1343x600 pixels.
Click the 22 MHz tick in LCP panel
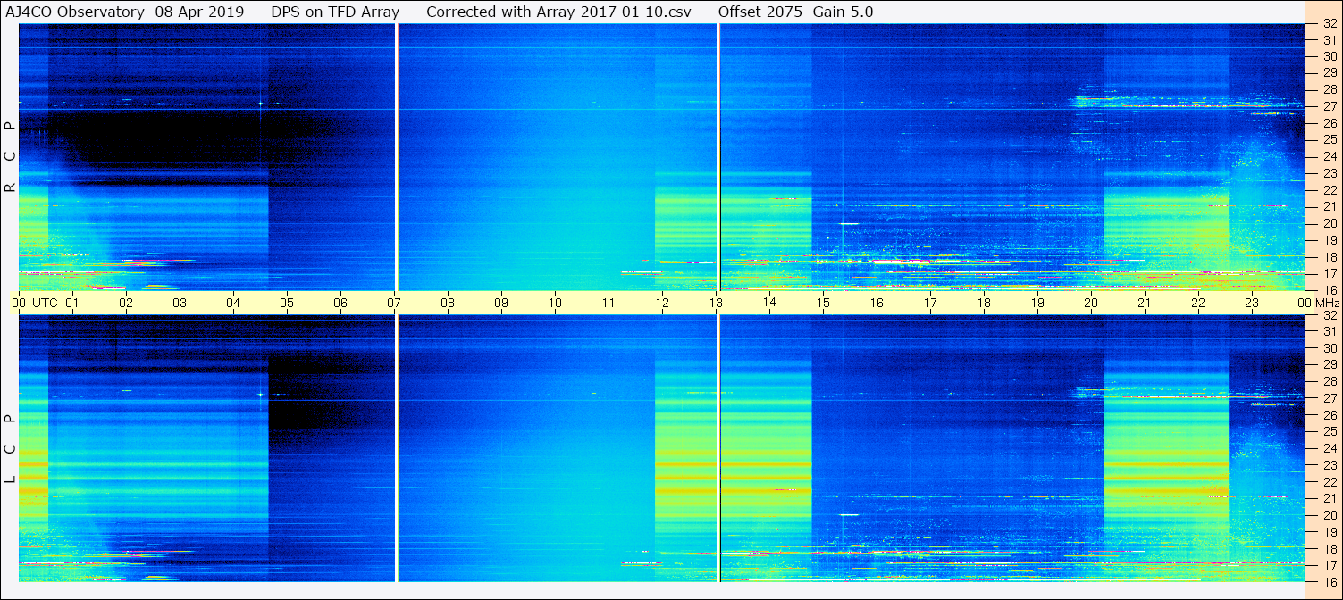tap(1329, 482)
